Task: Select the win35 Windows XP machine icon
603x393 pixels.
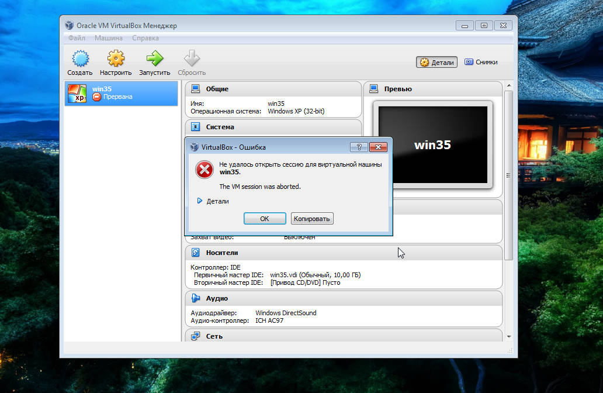Action: (77, 94)
